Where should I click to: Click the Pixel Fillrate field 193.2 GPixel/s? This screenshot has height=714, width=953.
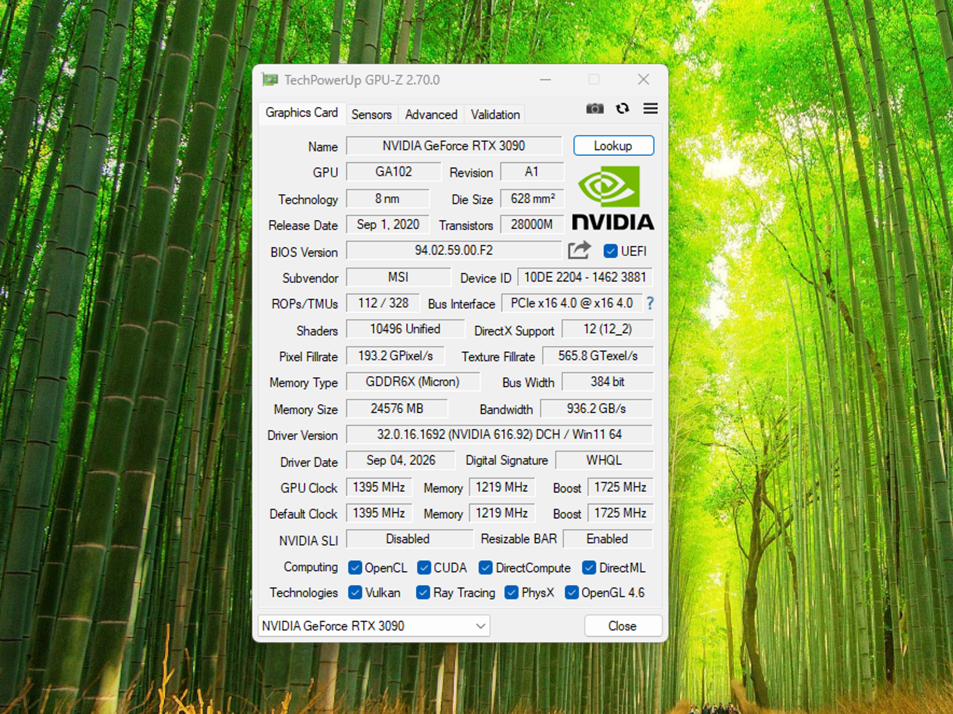click(x=396, y=356)
